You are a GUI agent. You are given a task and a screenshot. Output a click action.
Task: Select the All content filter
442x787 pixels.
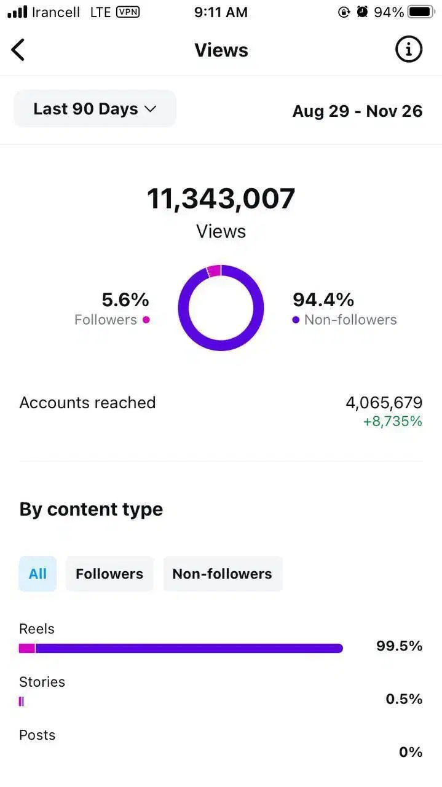coord(37,574)
